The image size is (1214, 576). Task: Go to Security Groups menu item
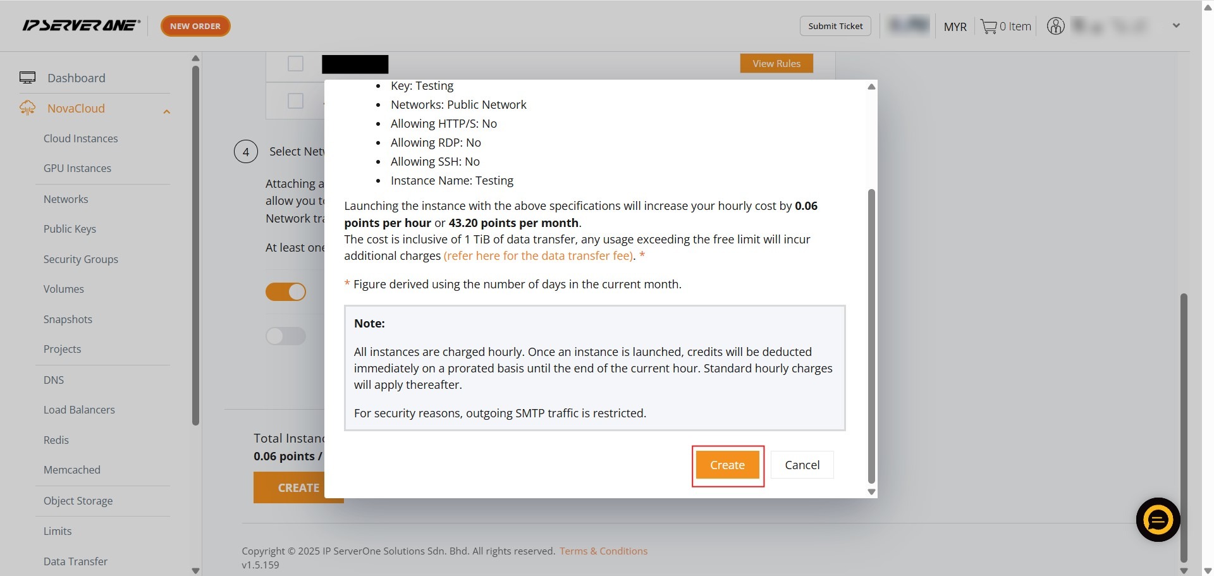80,259
